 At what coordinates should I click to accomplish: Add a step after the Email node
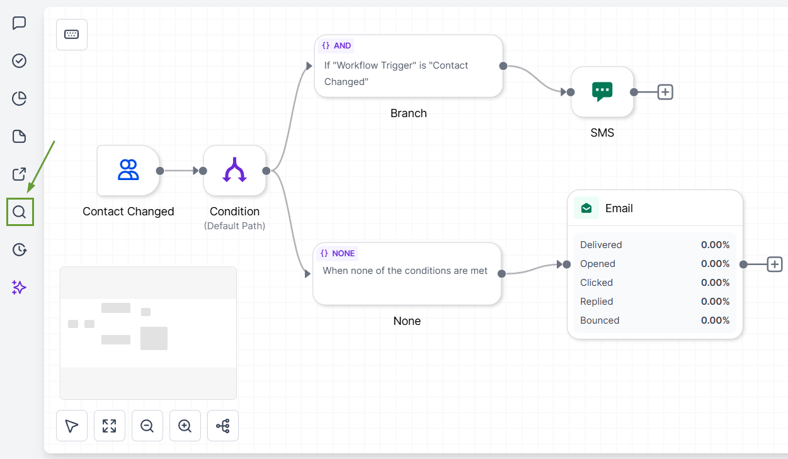(x=775, y=264)
